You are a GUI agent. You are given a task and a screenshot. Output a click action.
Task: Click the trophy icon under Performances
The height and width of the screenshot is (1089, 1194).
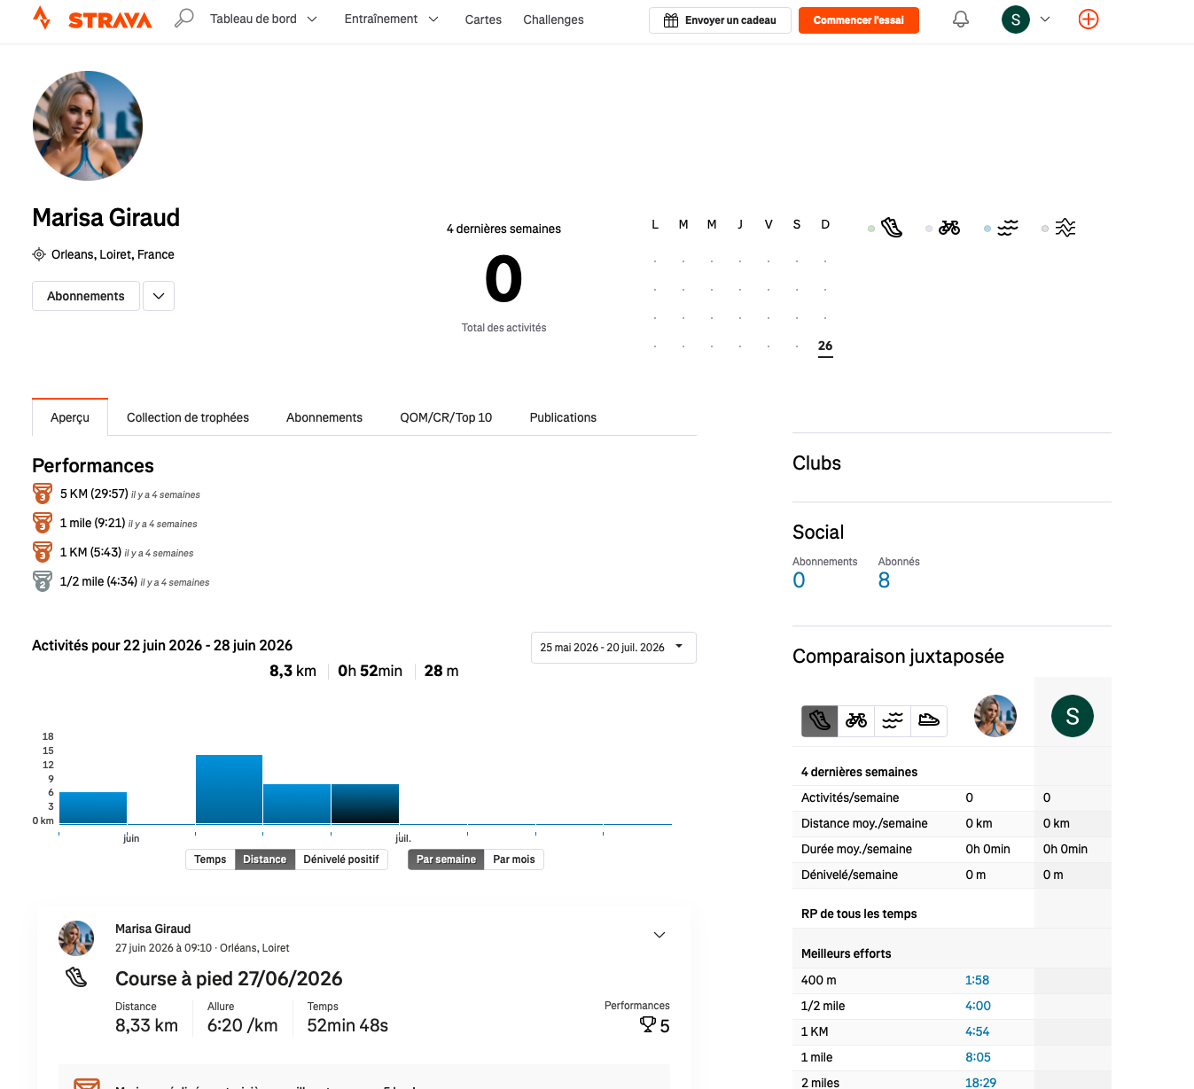pos(648,1025)
